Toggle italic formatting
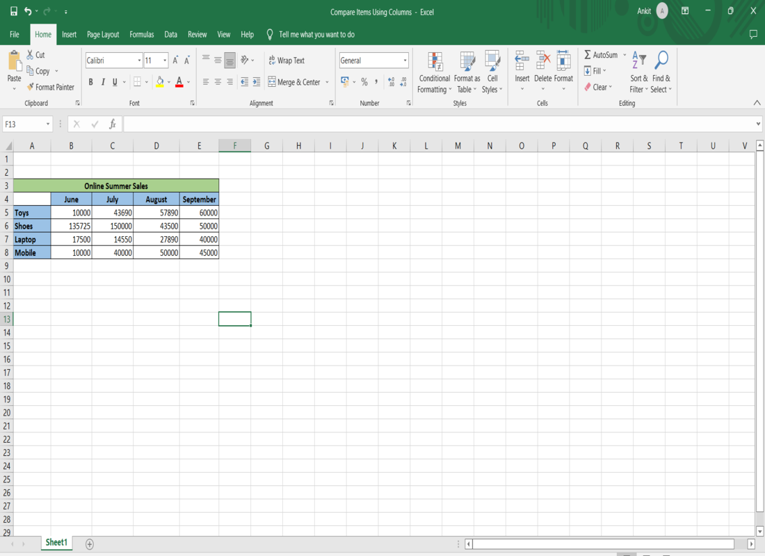 click(102, 81)
